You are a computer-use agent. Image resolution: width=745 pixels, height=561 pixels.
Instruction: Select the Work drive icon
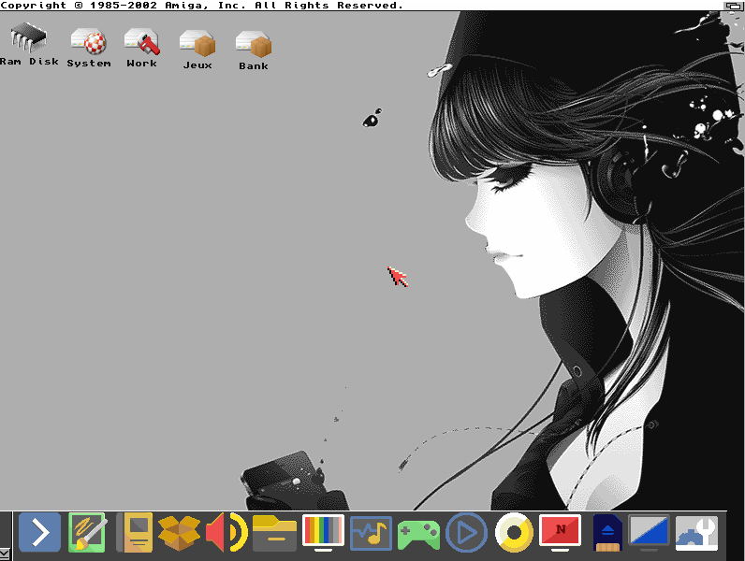click(141, 48)
